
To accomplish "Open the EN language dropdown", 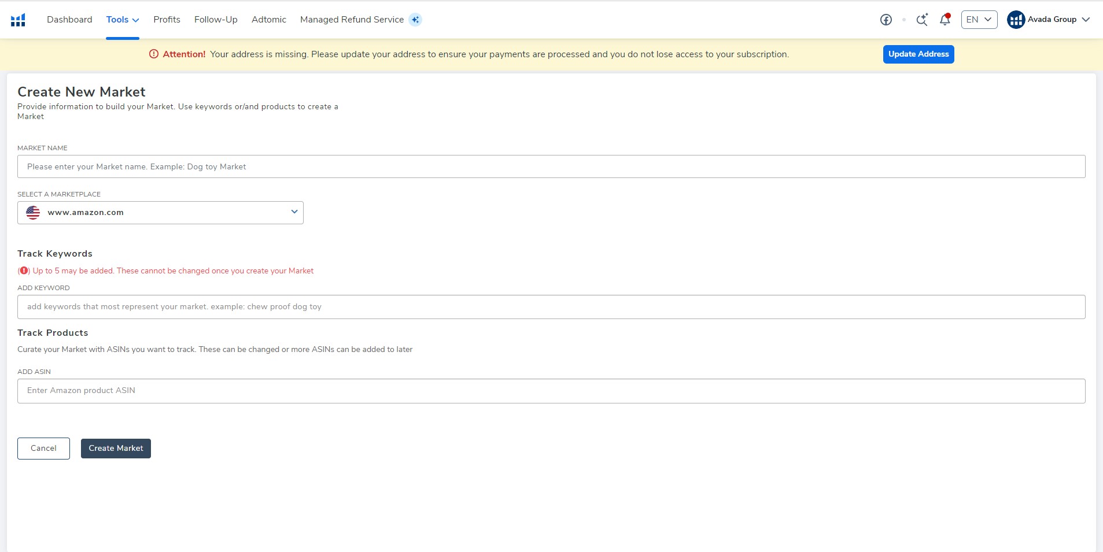I will [979, 20].
